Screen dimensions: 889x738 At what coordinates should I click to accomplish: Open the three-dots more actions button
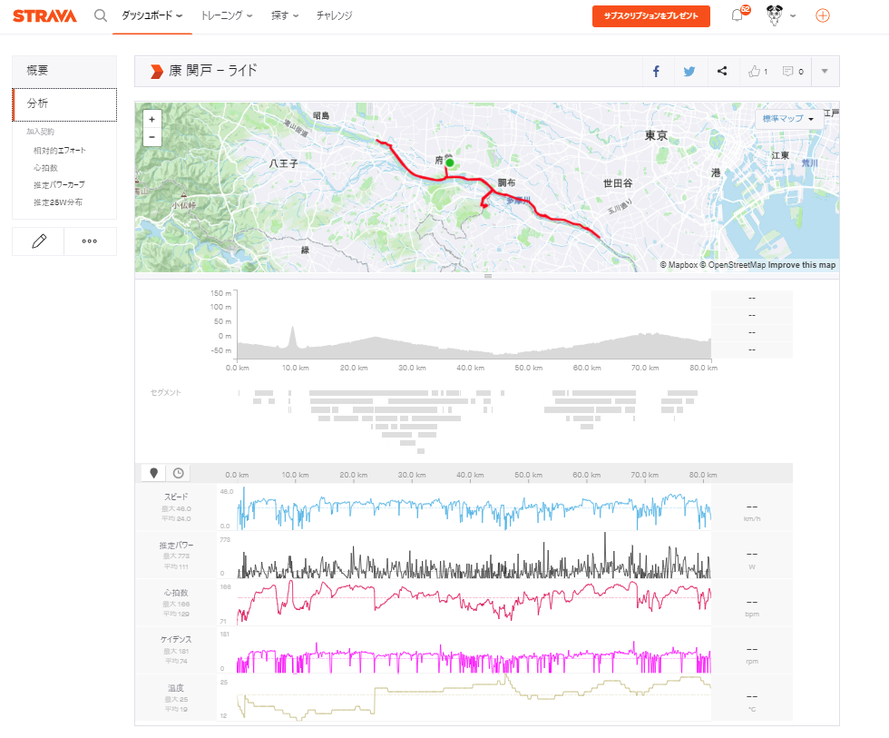(x=90, y=241)
